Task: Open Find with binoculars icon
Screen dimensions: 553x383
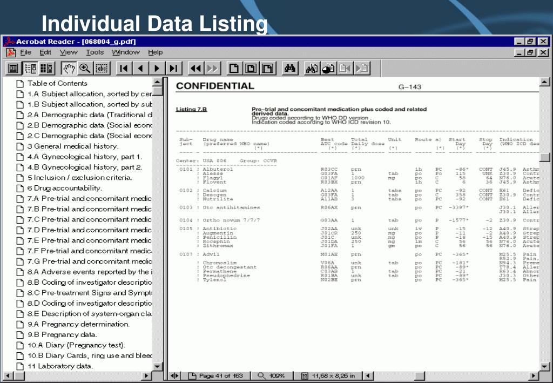Action: point(290,68)
